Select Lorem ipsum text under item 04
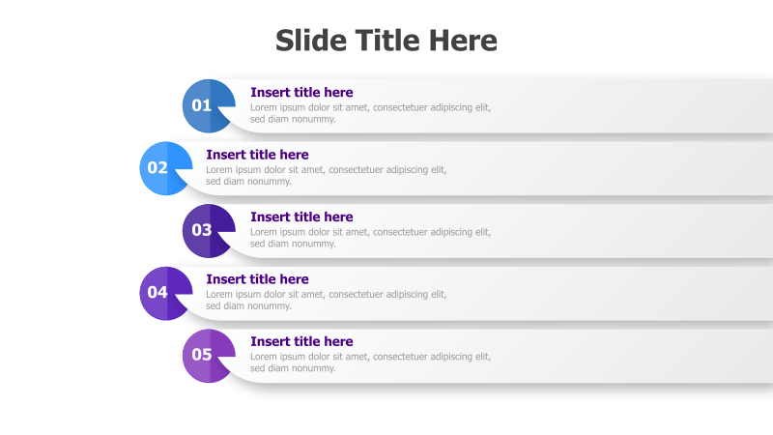This screenshot has width=773, height=435. pos(327,300)
